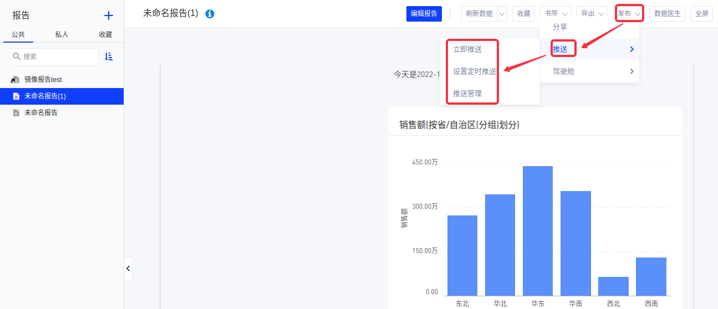
Task: Click the 编辑报告 button
Action: [x=424, y=14]
